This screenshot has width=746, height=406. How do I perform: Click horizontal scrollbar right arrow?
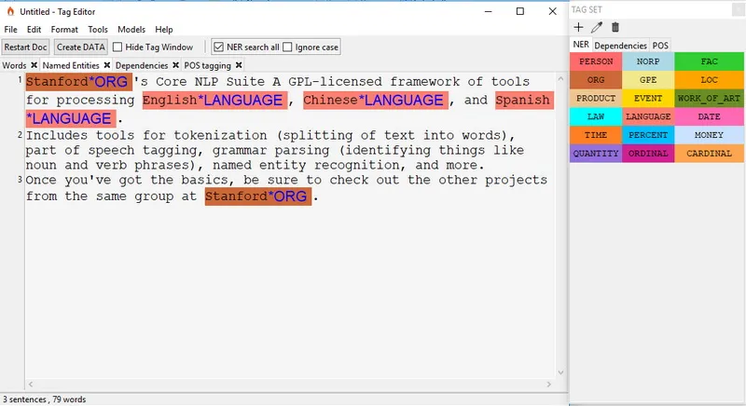549,385
